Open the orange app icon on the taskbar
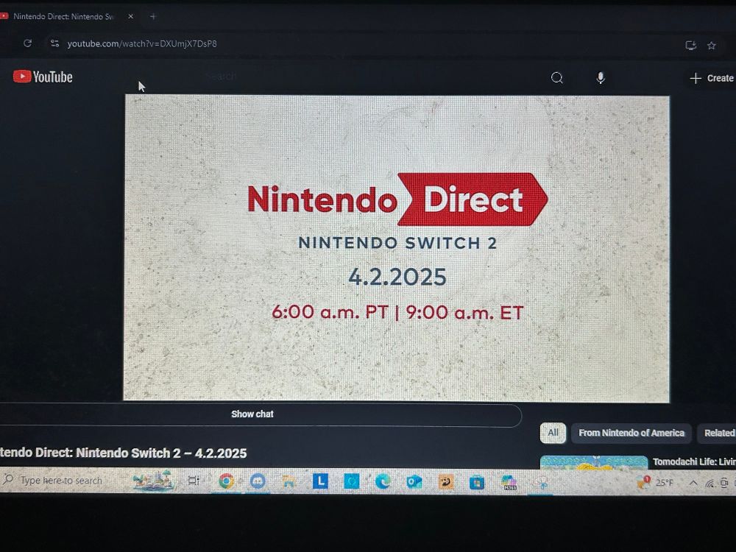 pos(445,481)
